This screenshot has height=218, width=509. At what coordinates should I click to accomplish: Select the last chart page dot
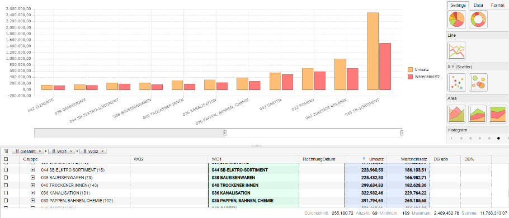498,138
